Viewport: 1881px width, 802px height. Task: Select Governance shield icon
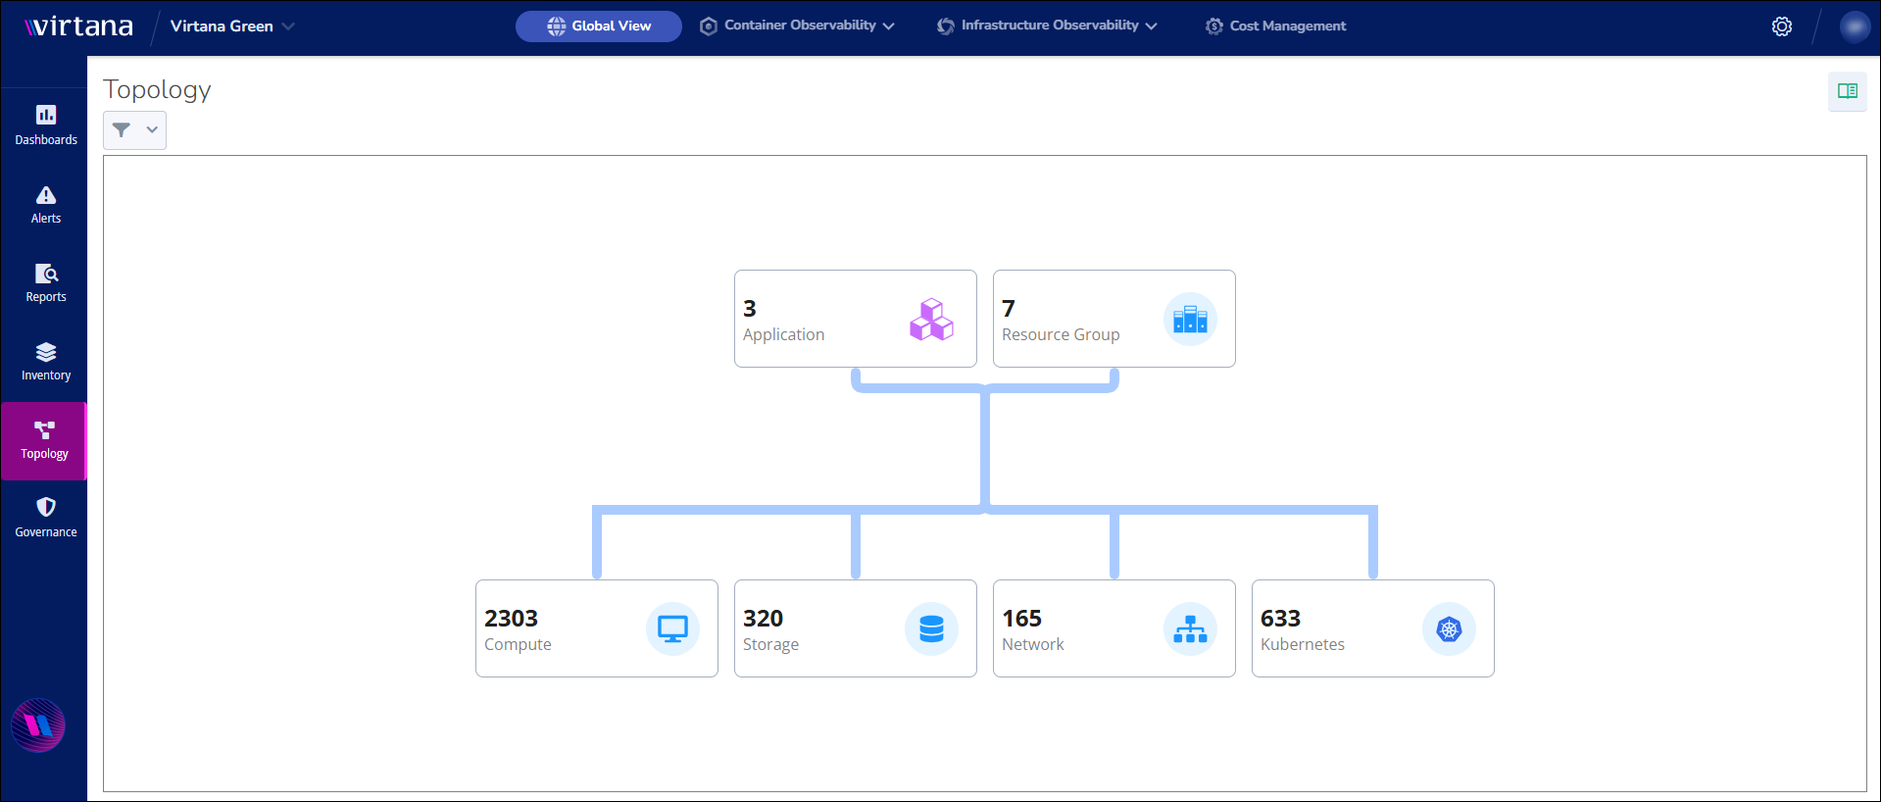[x=45, y=517]
